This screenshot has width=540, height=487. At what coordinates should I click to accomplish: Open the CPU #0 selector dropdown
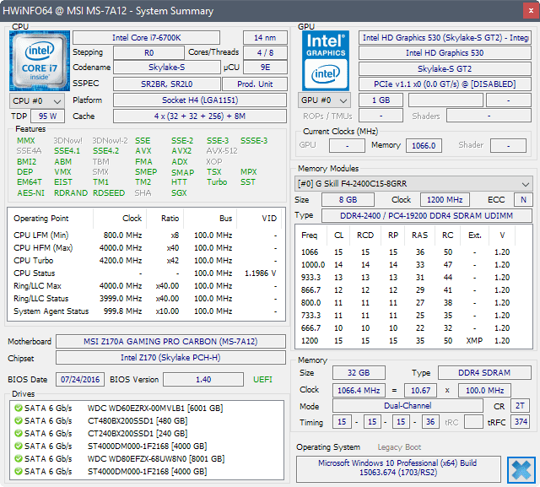pyautogui.click(x=35, y=100)
